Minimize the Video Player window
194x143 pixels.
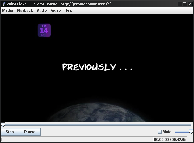(179, 4)
